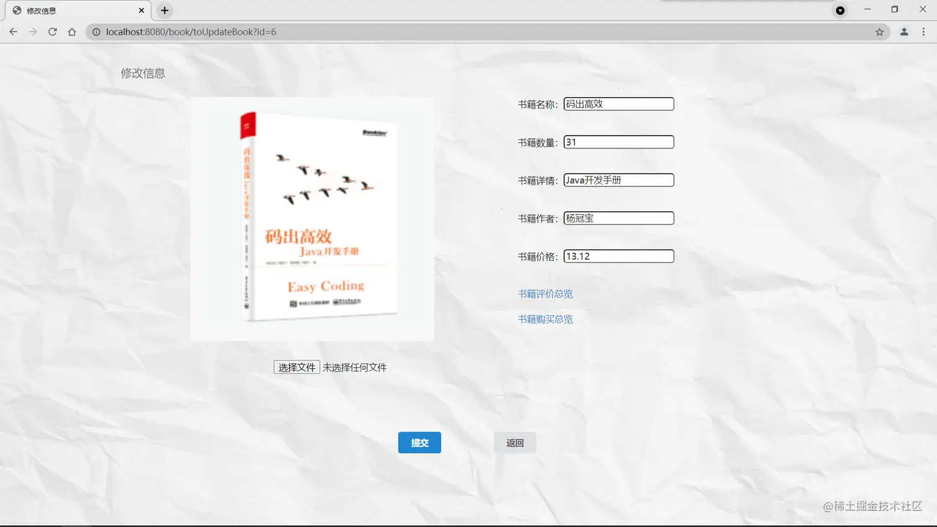Open a new tab with plus icon
The image size is (937, 527).
(x=164, y=11)
